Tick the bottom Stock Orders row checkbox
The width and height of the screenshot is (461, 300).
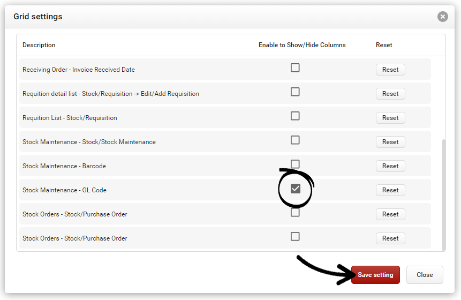click(295, 237)
